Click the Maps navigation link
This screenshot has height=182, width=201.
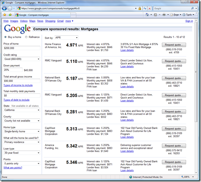32,21
